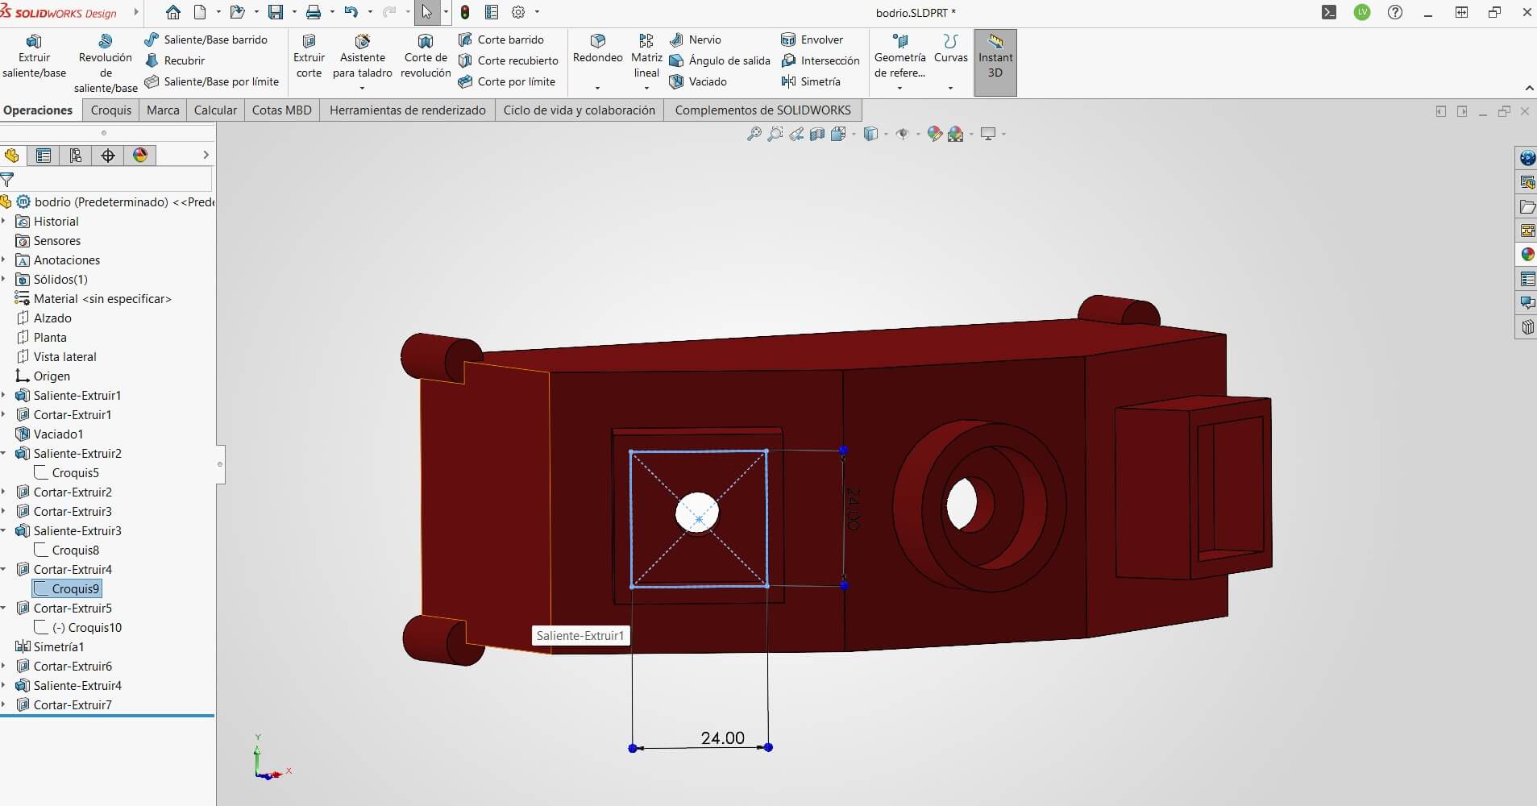Select Ángulo de salida tool
Screen dimensions: 1537x806
[x=720, y=60]
